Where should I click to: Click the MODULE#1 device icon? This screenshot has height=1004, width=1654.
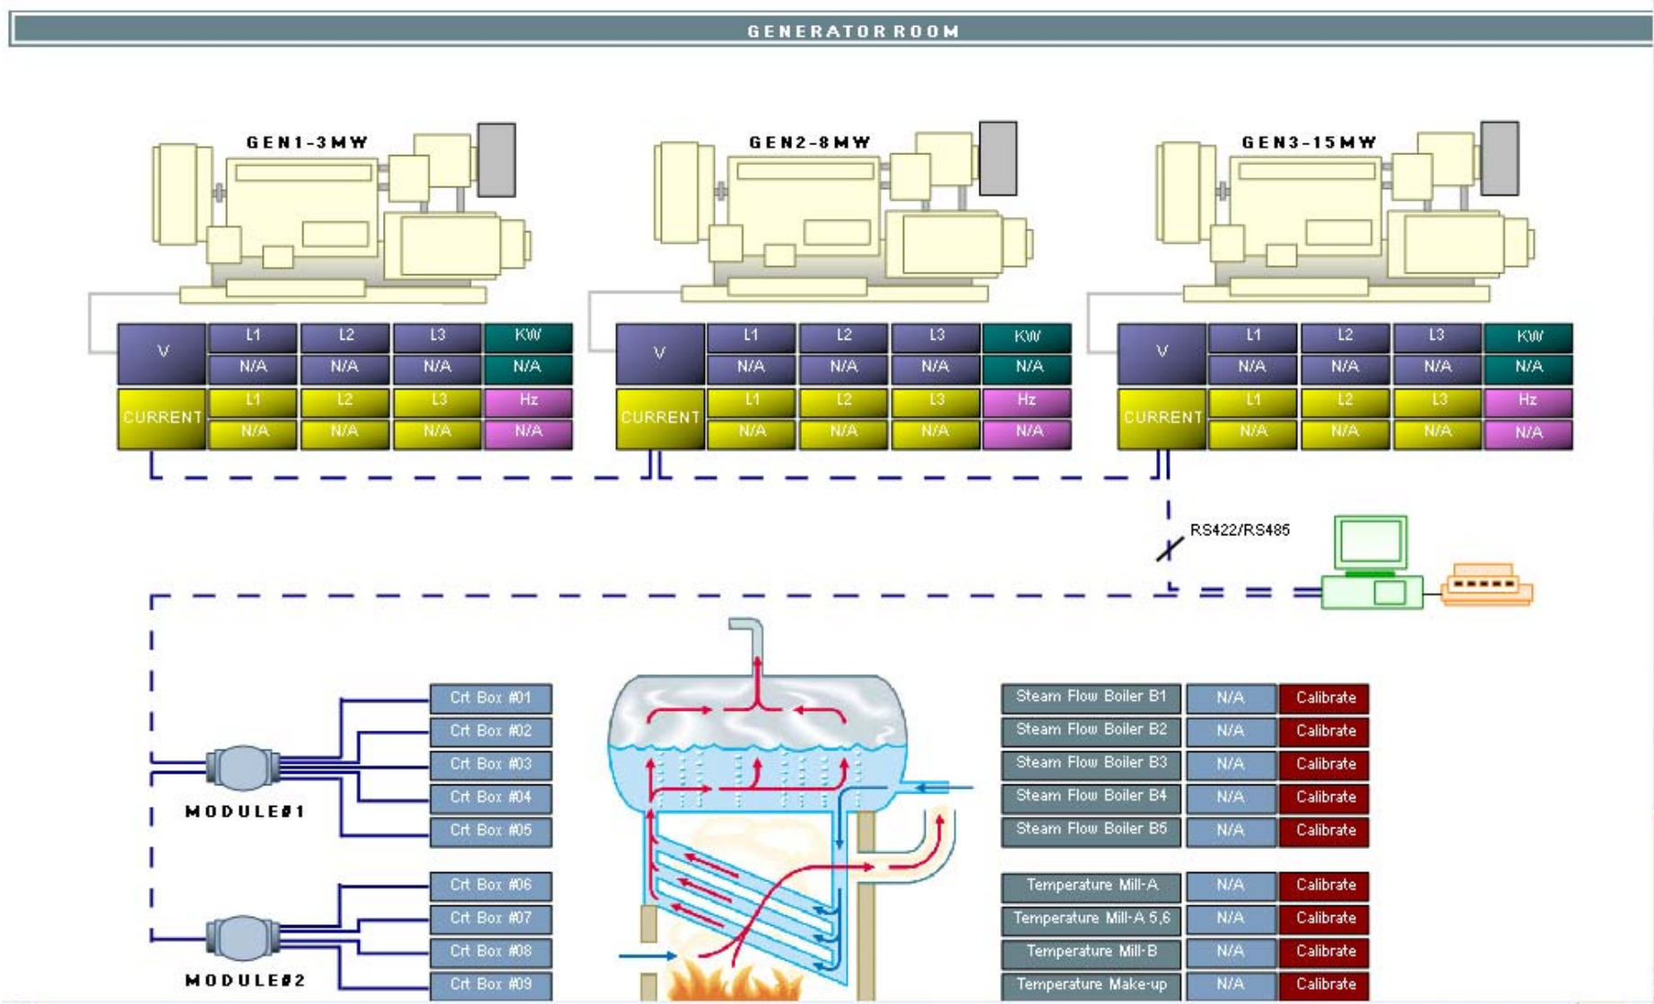pos(242,768)
